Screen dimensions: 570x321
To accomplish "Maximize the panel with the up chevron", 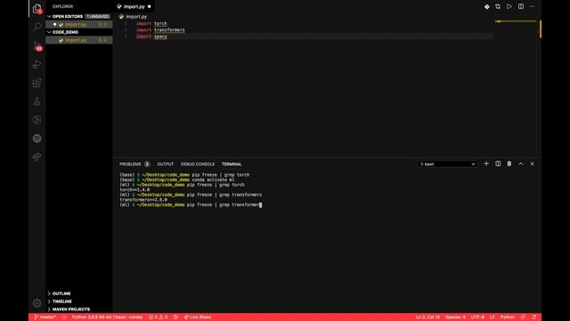I will 521,164.
